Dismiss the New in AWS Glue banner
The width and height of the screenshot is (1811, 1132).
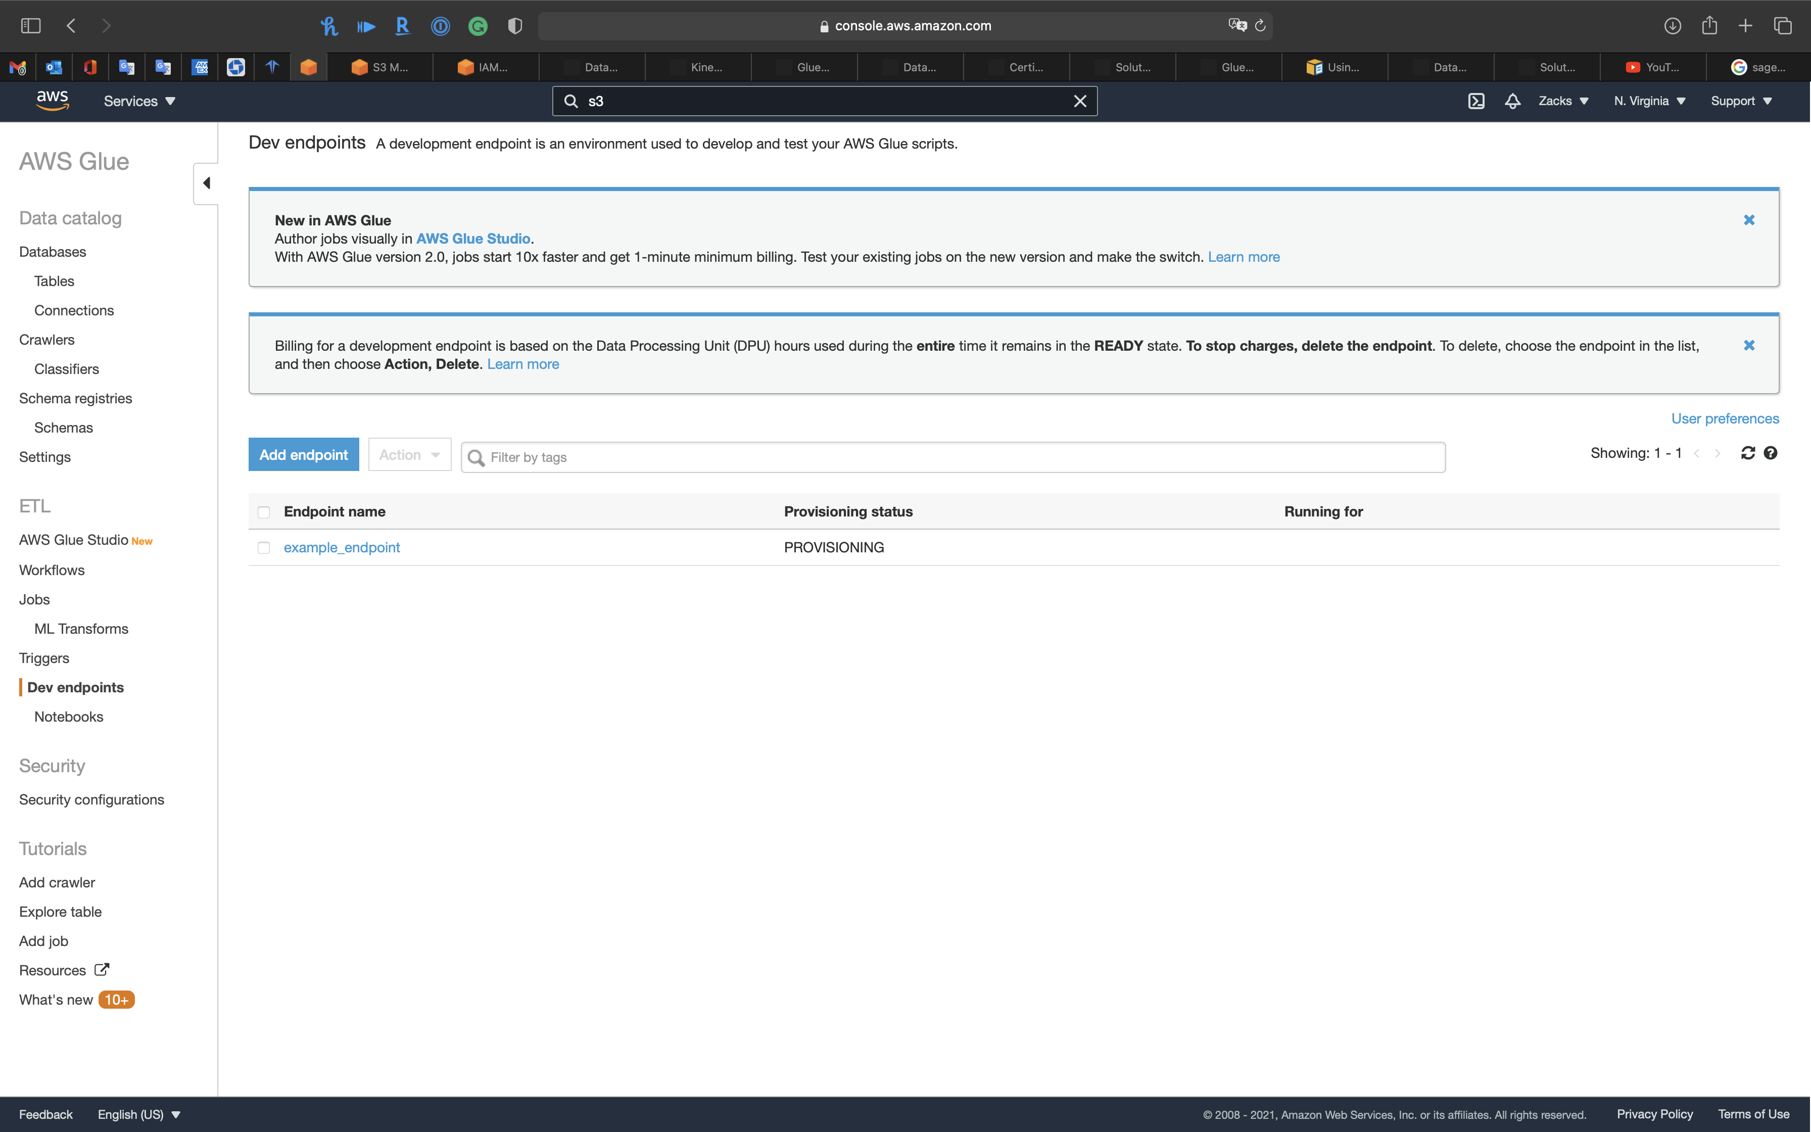click(1749, 220)
